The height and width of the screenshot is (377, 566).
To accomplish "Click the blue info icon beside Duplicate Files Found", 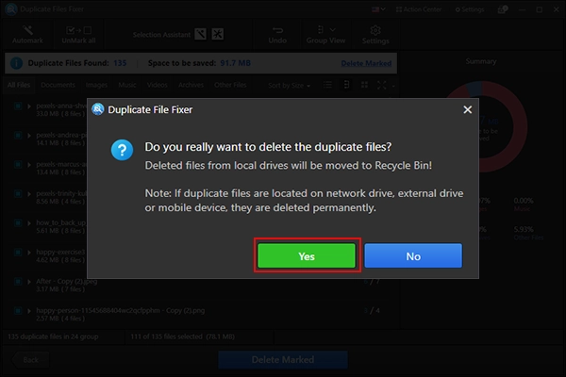I will coord(16,63).
